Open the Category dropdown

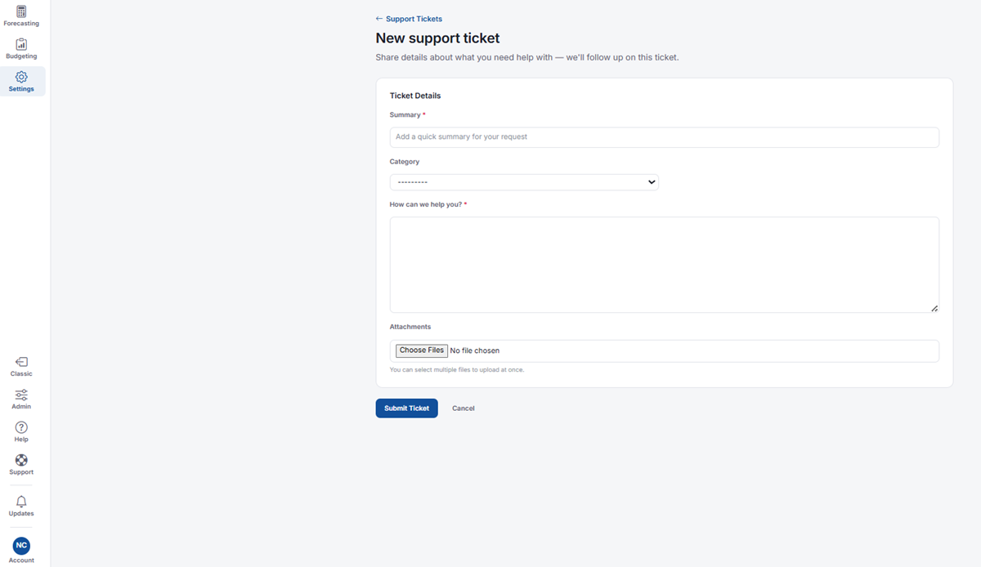coord(524,182)
